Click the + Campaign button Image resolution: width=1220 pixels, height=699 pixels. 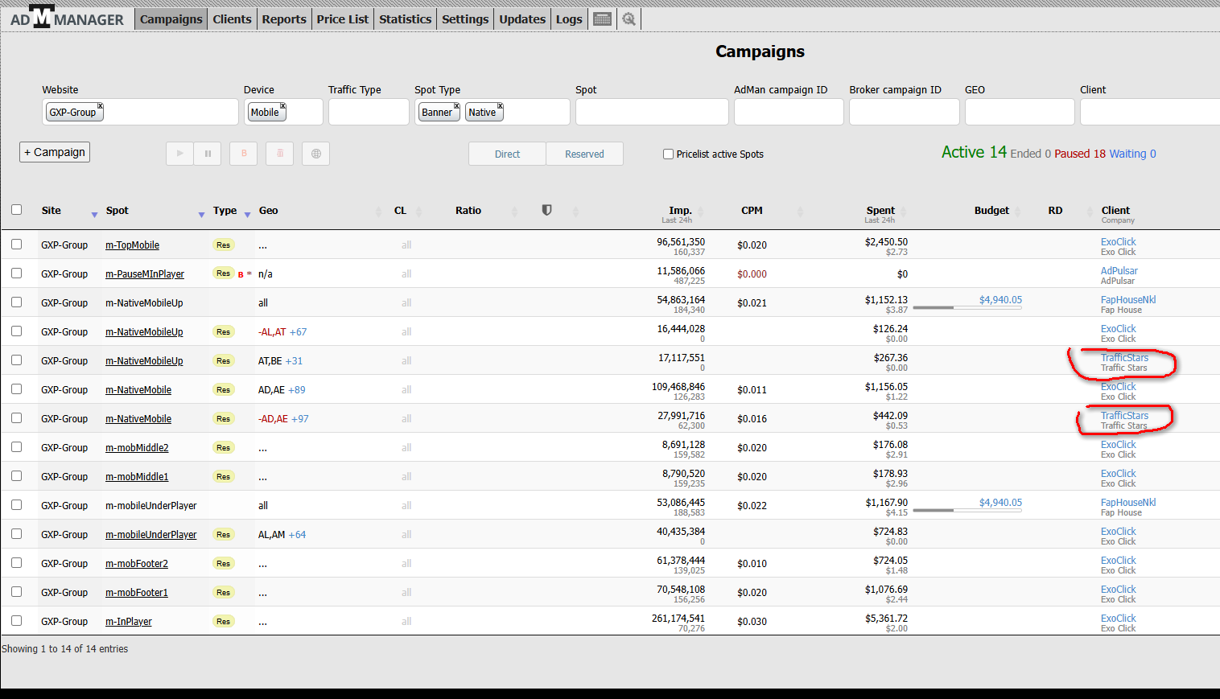pos(55,152)
